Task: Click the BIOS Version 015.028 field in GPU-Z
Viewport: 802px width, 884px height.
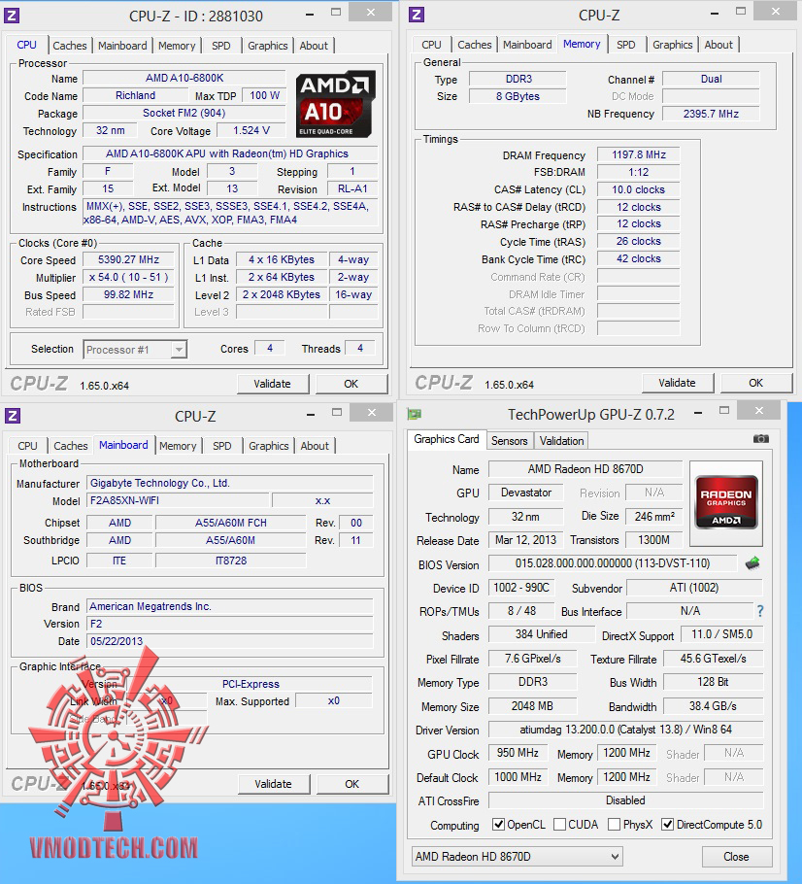Action: point(612,563)
